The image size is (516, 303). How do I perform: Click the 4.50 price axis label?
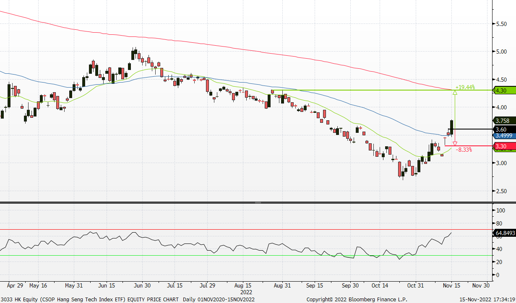click(x=502, y=80)
